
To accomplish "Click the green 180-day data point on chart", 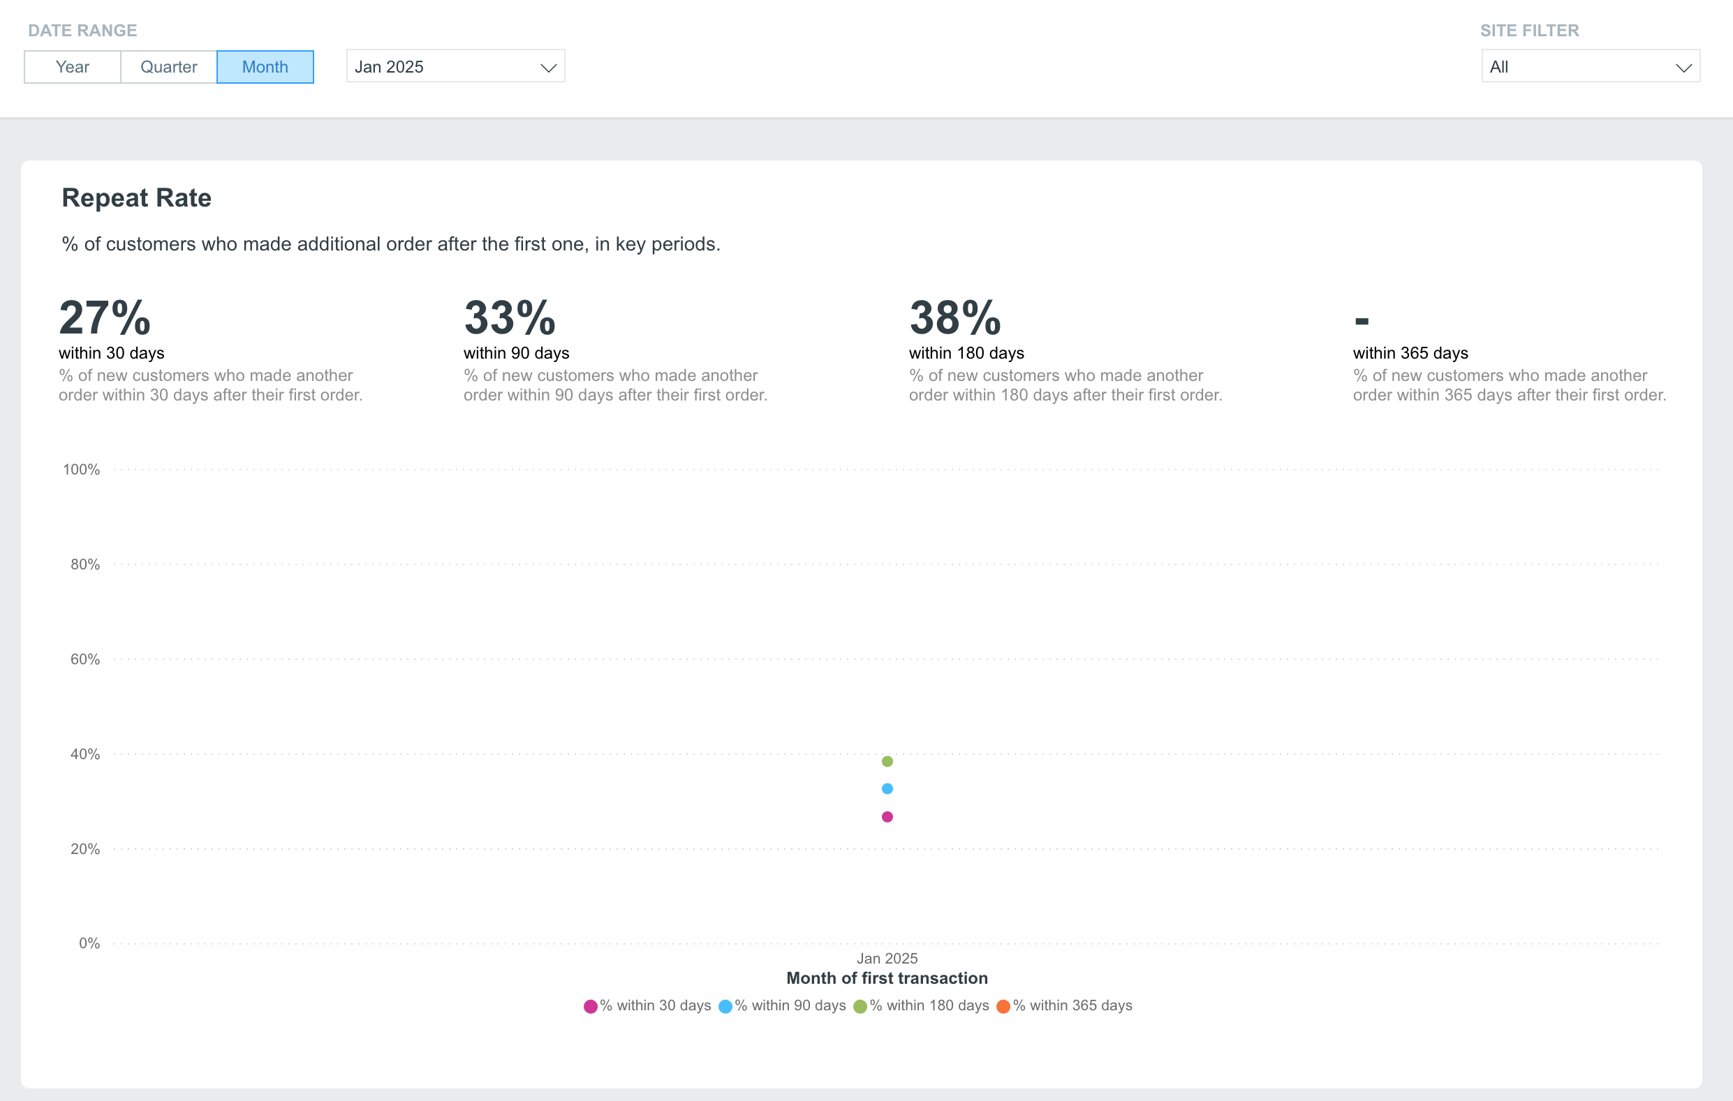I will [887, 762].
